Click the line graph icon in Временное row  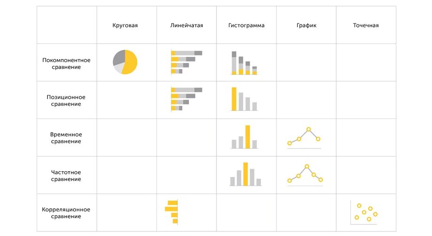point(304,138)
